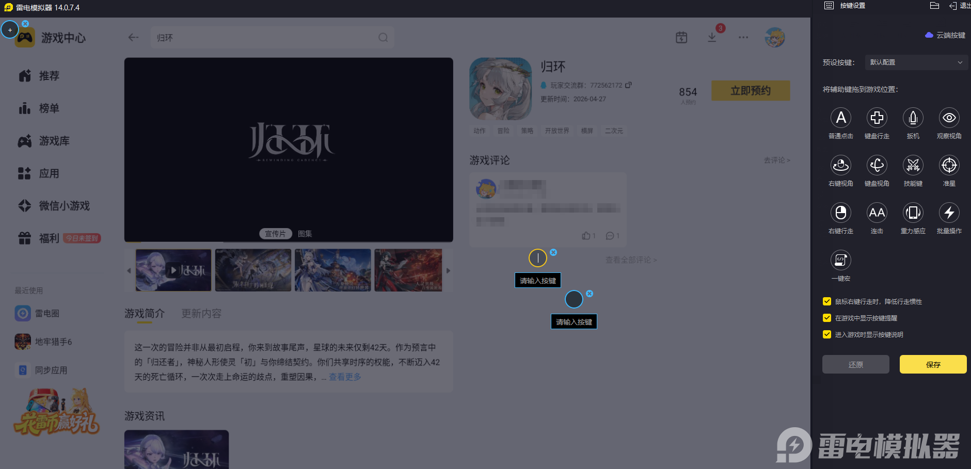Select the 重力感应 tool
The width and height of the screenshot is (971, 469).
[x=913, y=213]
